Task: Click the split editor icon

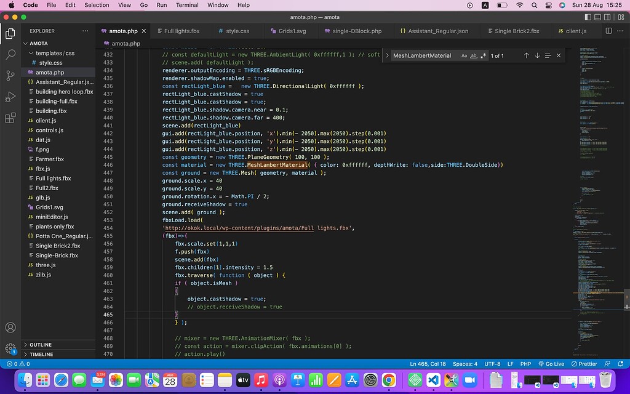Action: (608, 31)
